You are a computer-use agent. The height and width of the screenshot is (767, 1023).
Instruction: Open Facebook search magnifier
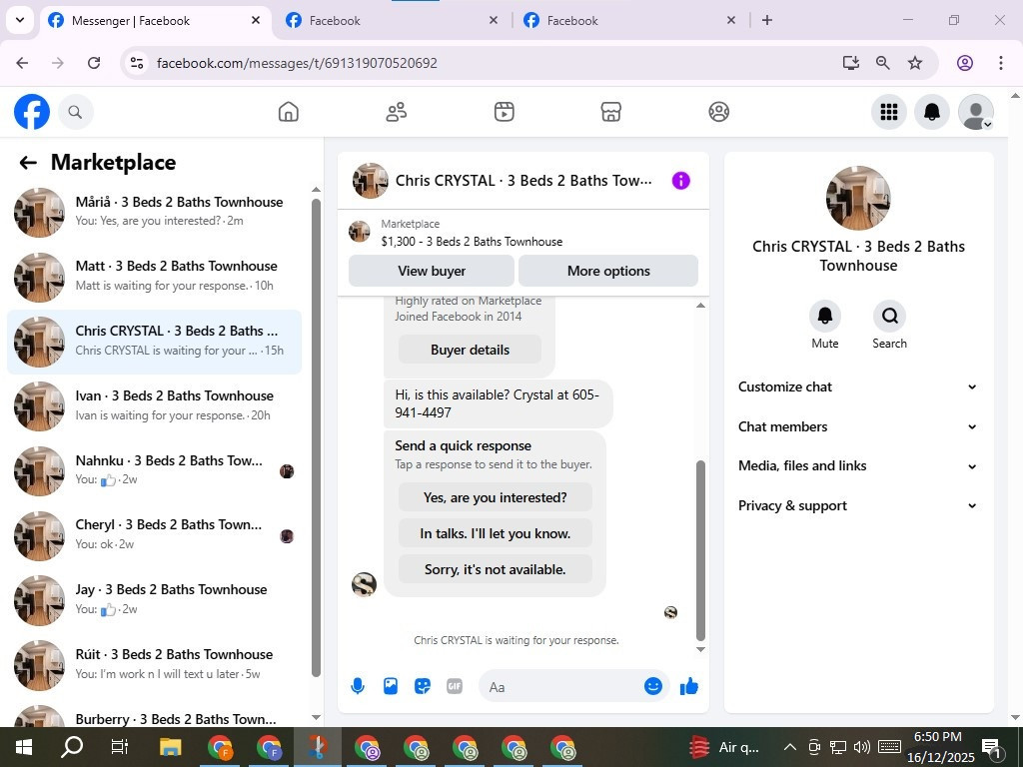[75, 112]
